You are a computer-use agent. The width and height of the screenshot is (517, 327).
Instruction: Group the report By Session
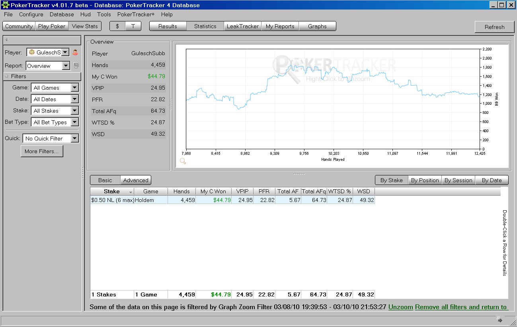point(458,180)
